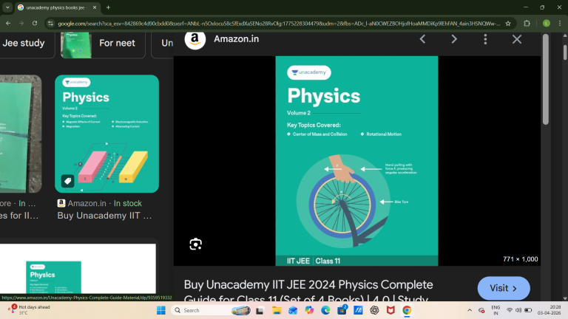
Task: Open ChatGPT from the taskbar
Action: 374,310
